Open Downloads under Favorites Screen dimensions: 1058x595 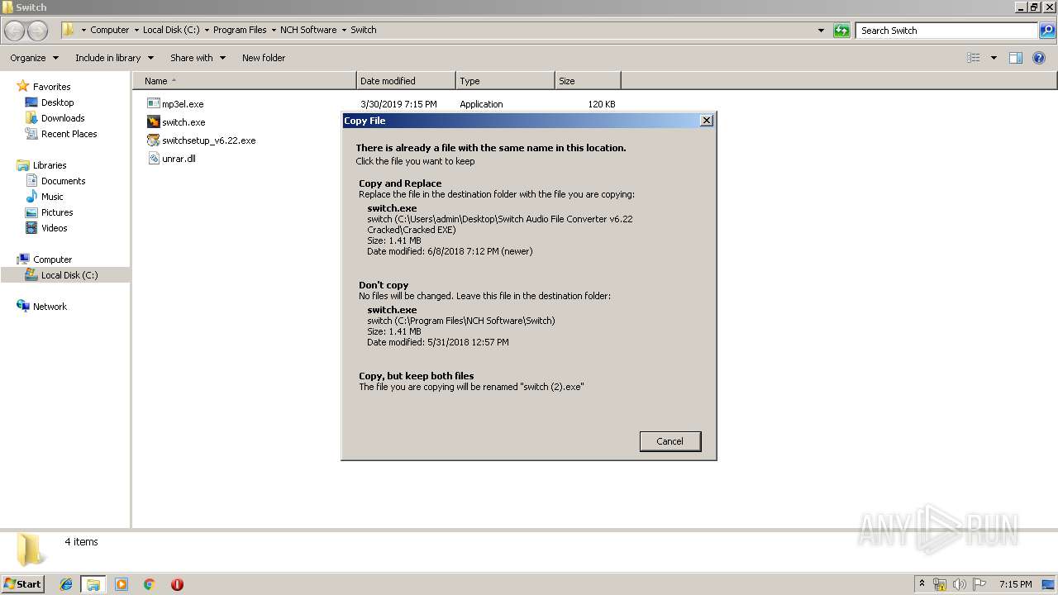(x=63, y=118)
